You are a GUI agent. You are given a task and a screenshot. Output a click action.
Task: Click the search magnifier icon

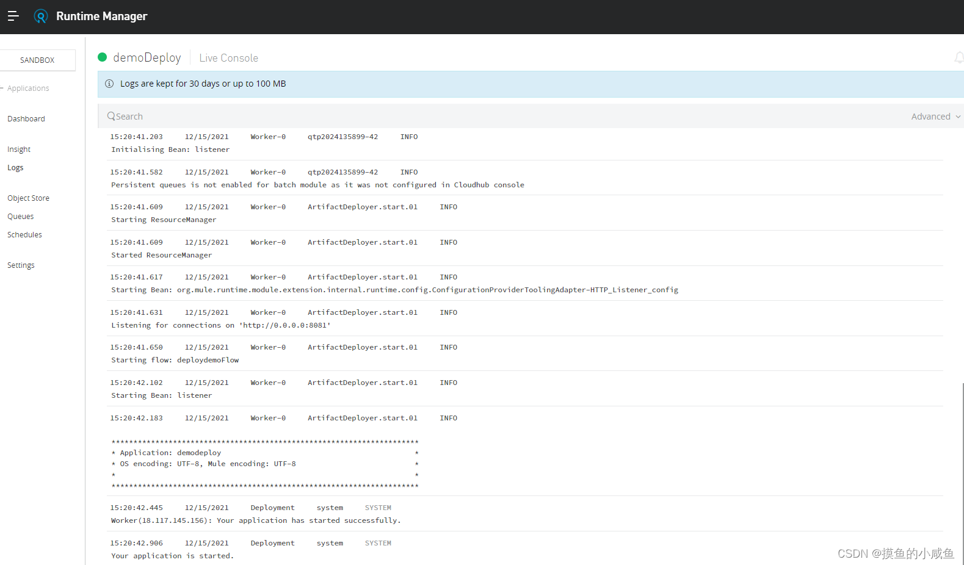coord(111,116)
